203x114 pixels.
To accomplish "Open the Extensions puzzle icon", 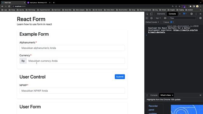I will (x=190, y=6).
